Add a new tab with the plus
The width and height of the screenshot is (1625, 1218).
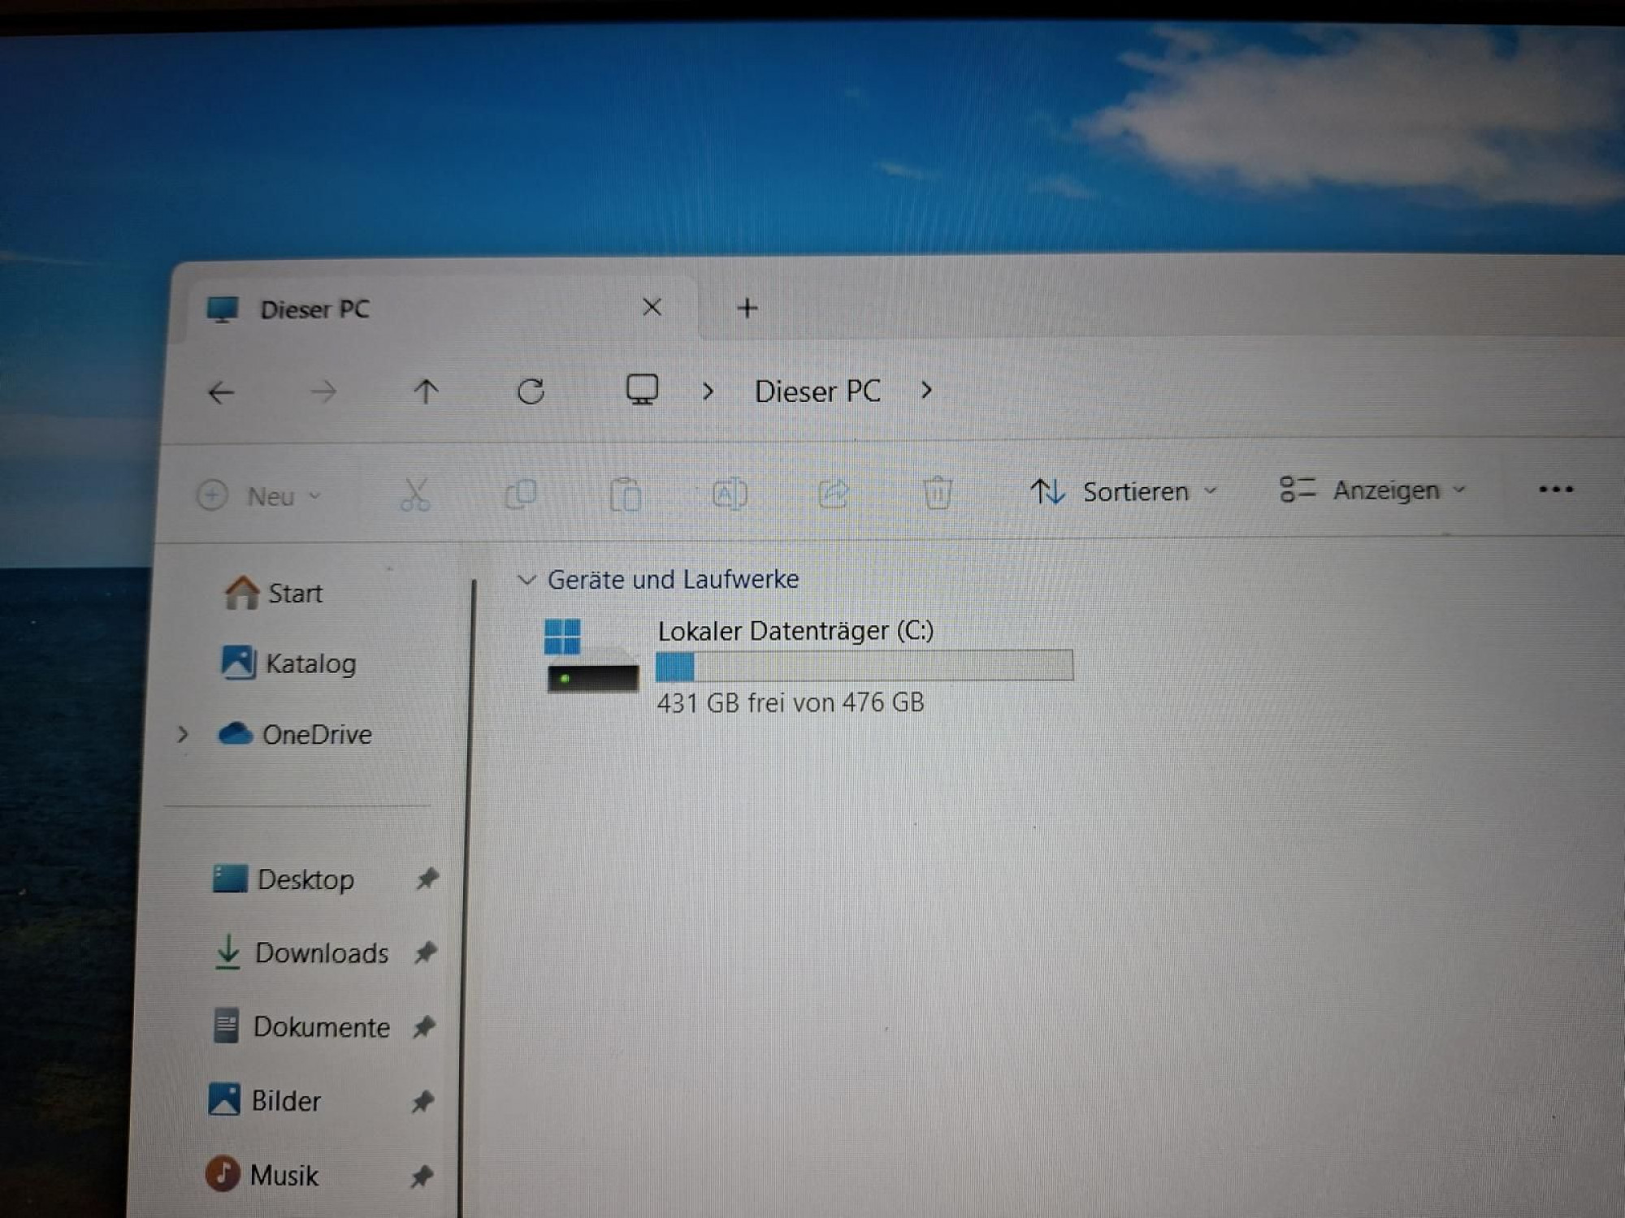pos(747,308)
